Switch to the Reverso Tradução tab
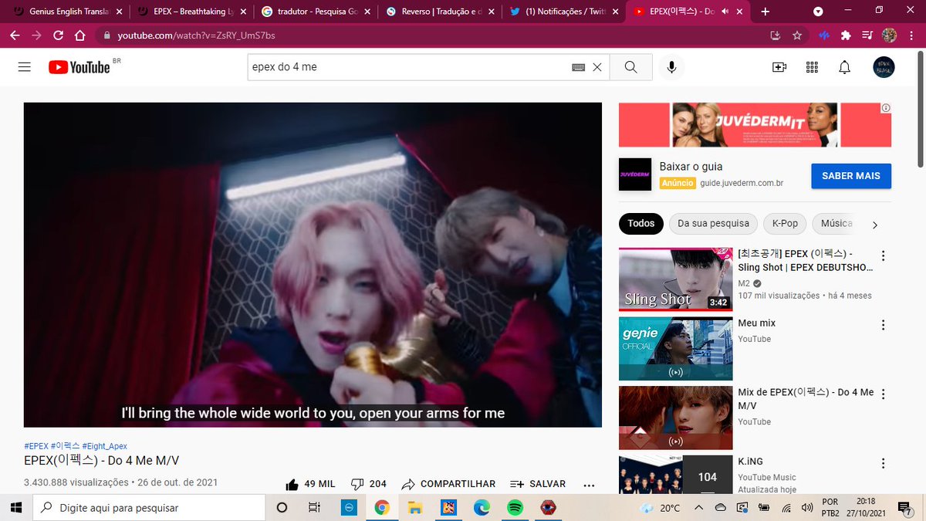The width and height of the screenshot is (926, 521). (439, 12)
